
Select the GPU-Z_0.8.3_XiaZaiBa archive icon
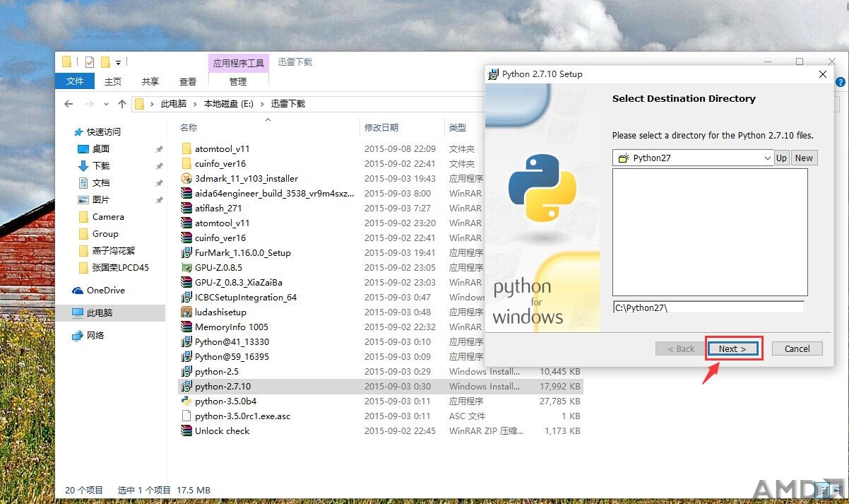tap(186, 283)
